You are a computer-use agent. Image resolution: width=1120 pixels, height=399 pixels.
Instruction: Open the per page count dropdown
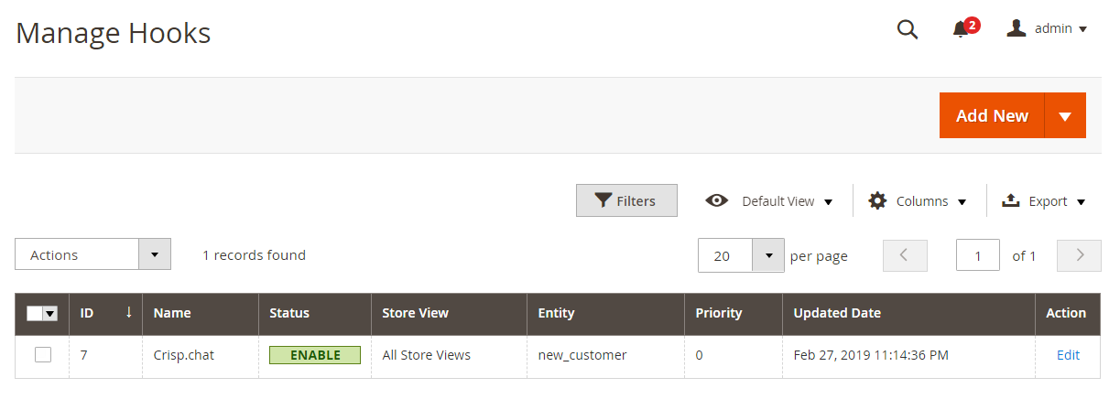[x=768, y=255]
